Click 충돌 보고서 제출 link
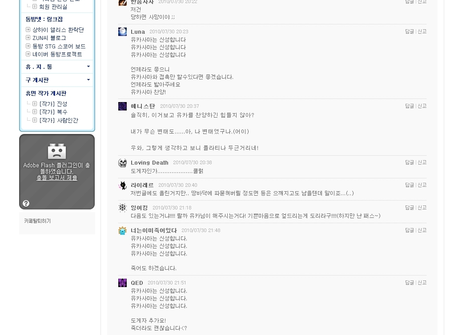474x335 pixels. pos(57,178)
